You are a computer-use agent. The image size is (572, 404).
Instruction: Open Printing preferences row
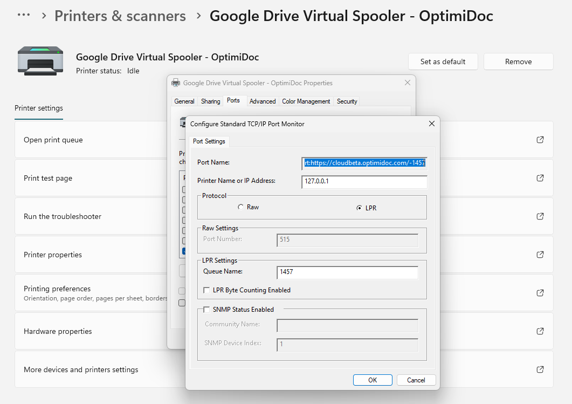pyautogui.click(x=284, y=293)
